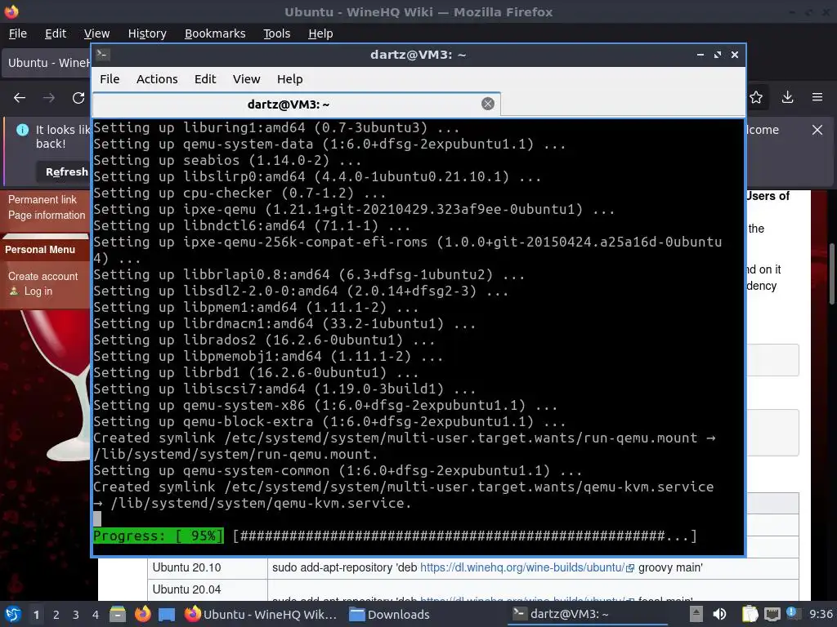The height and width of the screenshot is (627, 837).
Task: Open the terminal Actions menu
Action: point(157,79)
